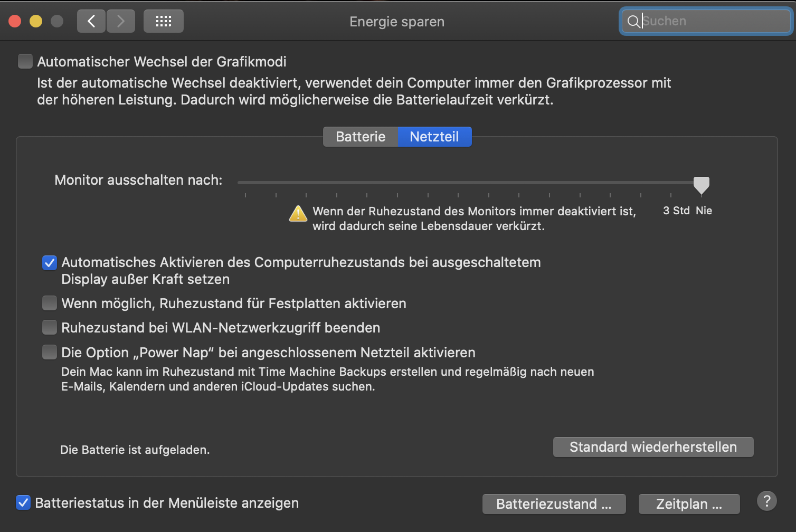Enable Power Nap bei angeschlossenem Netzteil
This screenshot has height=532, width=796.
pos(50,352)
